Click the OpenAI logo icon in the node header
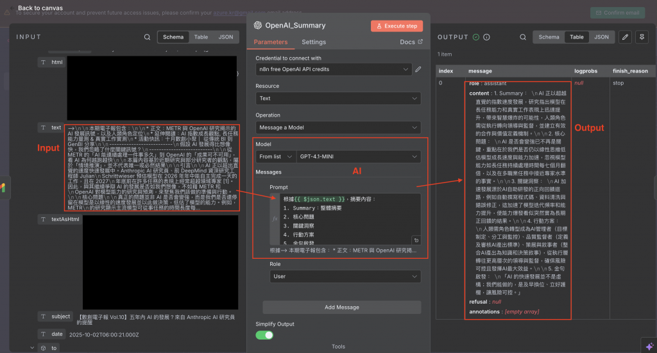 click(x=258, y=26)
